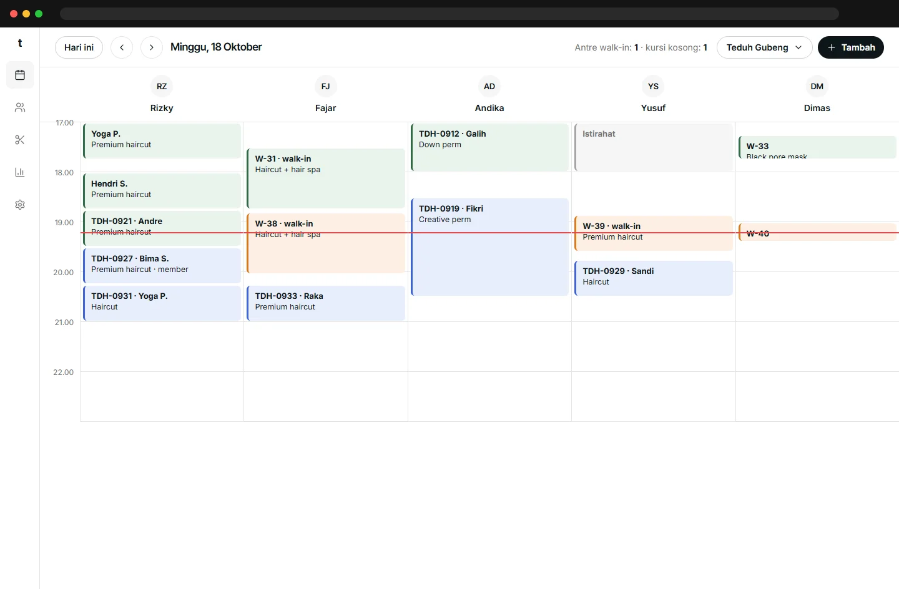
Task: Open TDH-0927 Bima S. appointment
Action: (x=162, y=266)
